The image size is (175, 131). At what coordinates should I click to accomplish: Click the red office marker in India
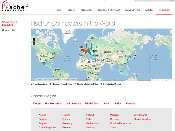111,61
